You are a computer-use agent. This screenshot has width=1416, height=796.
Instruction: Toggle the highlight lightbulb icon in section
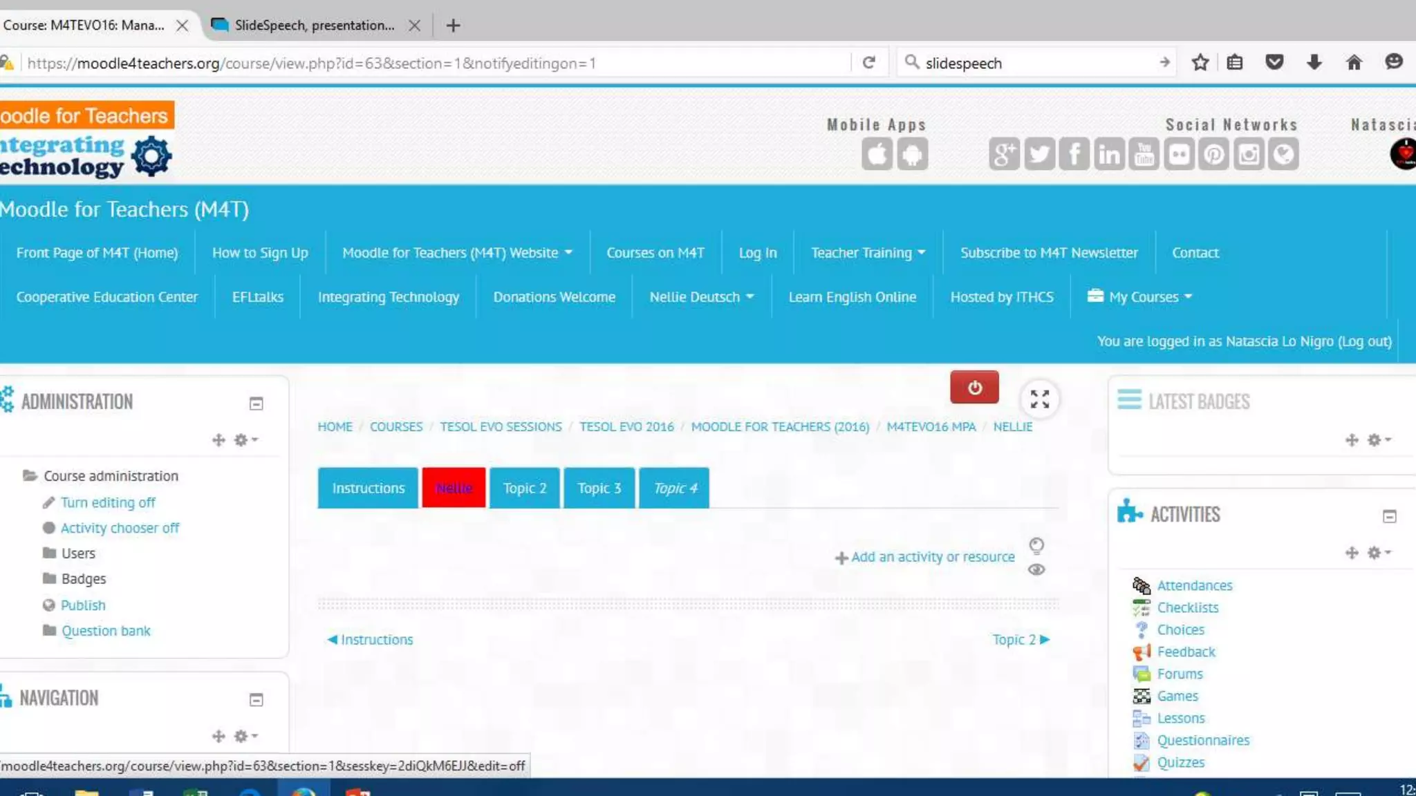[1036, 546]
